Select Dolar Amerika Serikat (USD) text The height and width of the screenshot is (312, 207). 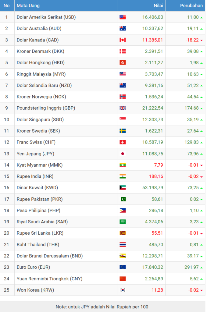tap(46, 17)
